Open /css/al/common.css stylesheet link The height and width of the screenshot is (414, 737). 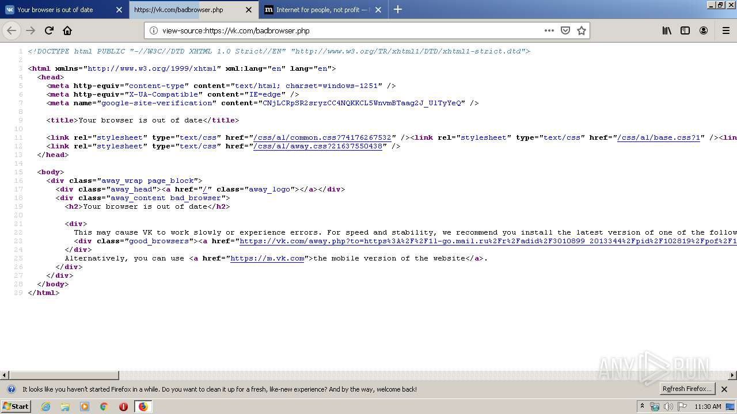[322, 137]
